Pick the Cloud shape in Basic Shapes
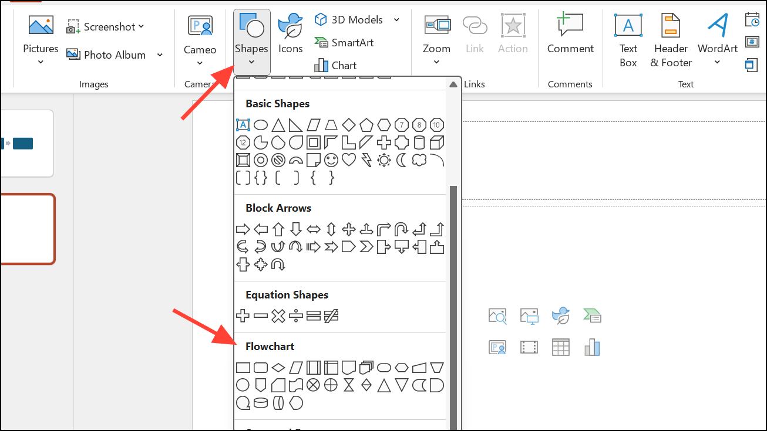This screenshot has width=767, height=431. click(419, 160)
